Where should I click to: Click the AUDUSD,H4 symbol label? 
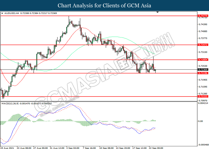pyautogui.click(x=12, y=13)
